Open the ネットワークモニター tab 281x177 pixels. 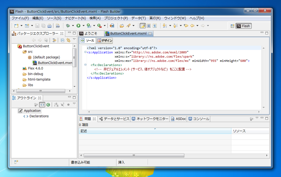tap(150, 119)
